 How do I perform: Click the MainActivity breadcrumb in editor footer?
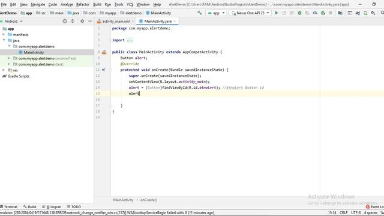[x=123, y=200]
